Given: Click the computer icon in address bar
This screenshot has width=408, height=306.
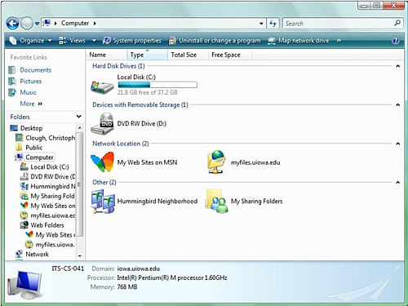Looking at the screenshot, I should 47,23.
